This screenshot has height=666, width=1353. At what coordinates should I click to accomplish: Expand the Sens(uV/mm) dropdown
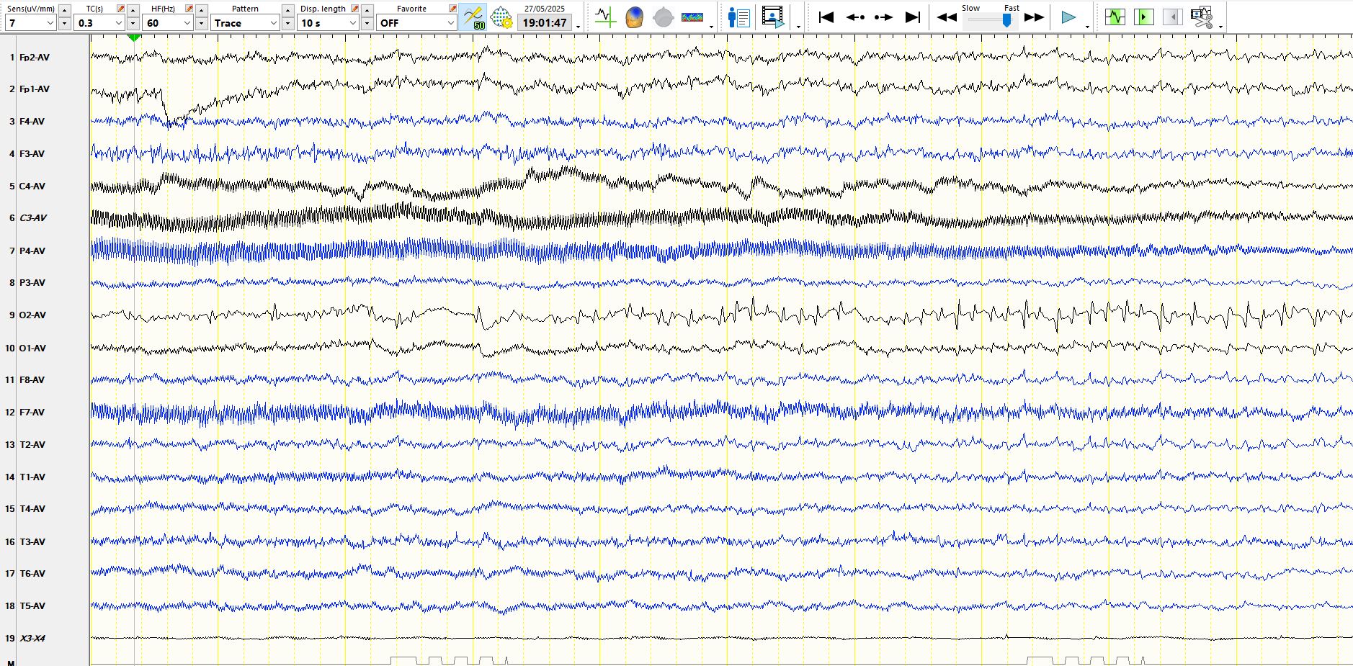[50, 23]
